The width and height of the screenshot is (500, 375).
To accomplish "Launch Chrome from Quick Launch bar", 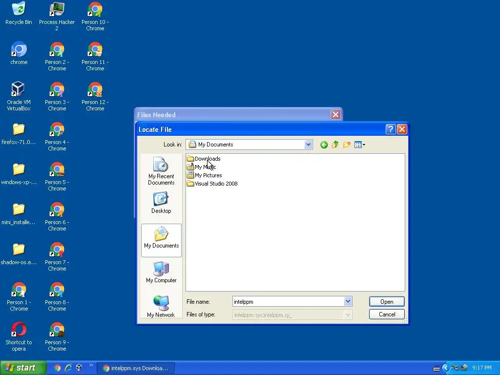I will tap(57, 368).
